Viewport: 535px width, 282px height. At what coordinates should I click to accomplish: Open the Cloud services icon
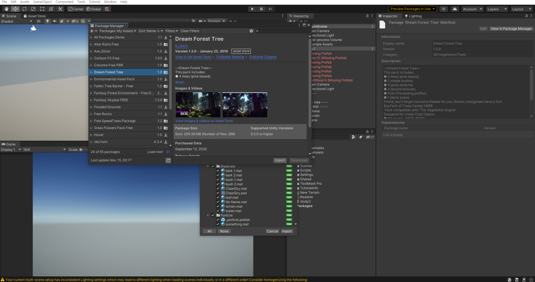[455, 9]
